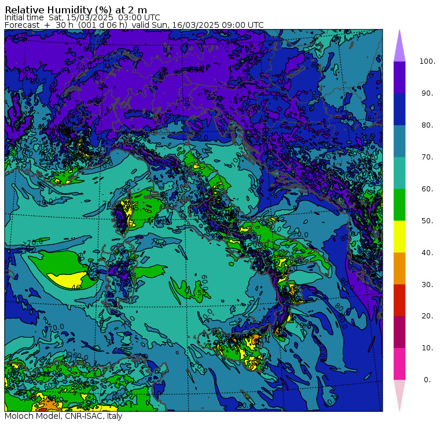Viewport: 440px width, 424px height.
Task: Pick the teal 60–70 legend band
Action: pyautogui.click(x=399, y=173)
